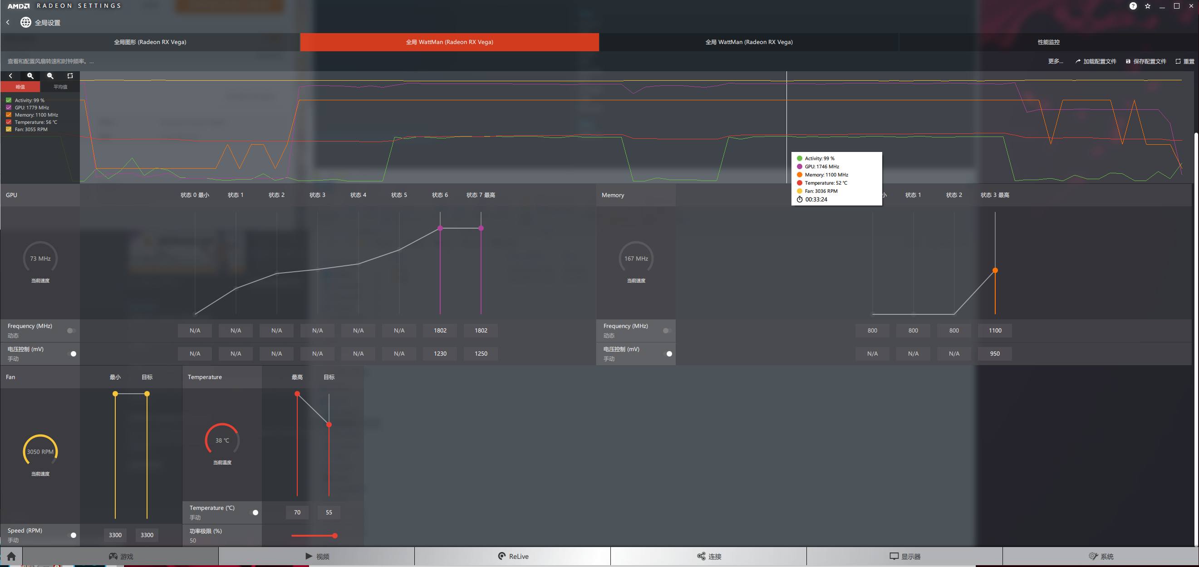
Task: Click the fan 目标 yellow handle
Action: click(x=147, y=394)
